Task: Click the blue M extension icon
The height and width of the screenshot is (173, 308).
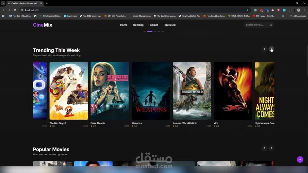Action: 284,10
